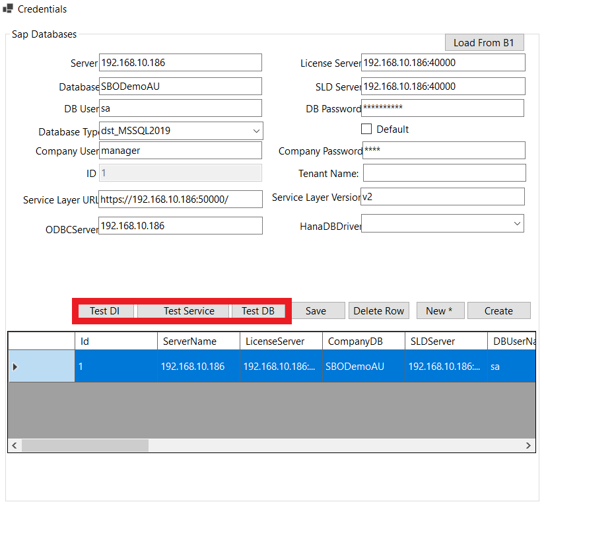Click the Credentials window icon
Screen dimensions: 614x539
(x=8, y=8)
